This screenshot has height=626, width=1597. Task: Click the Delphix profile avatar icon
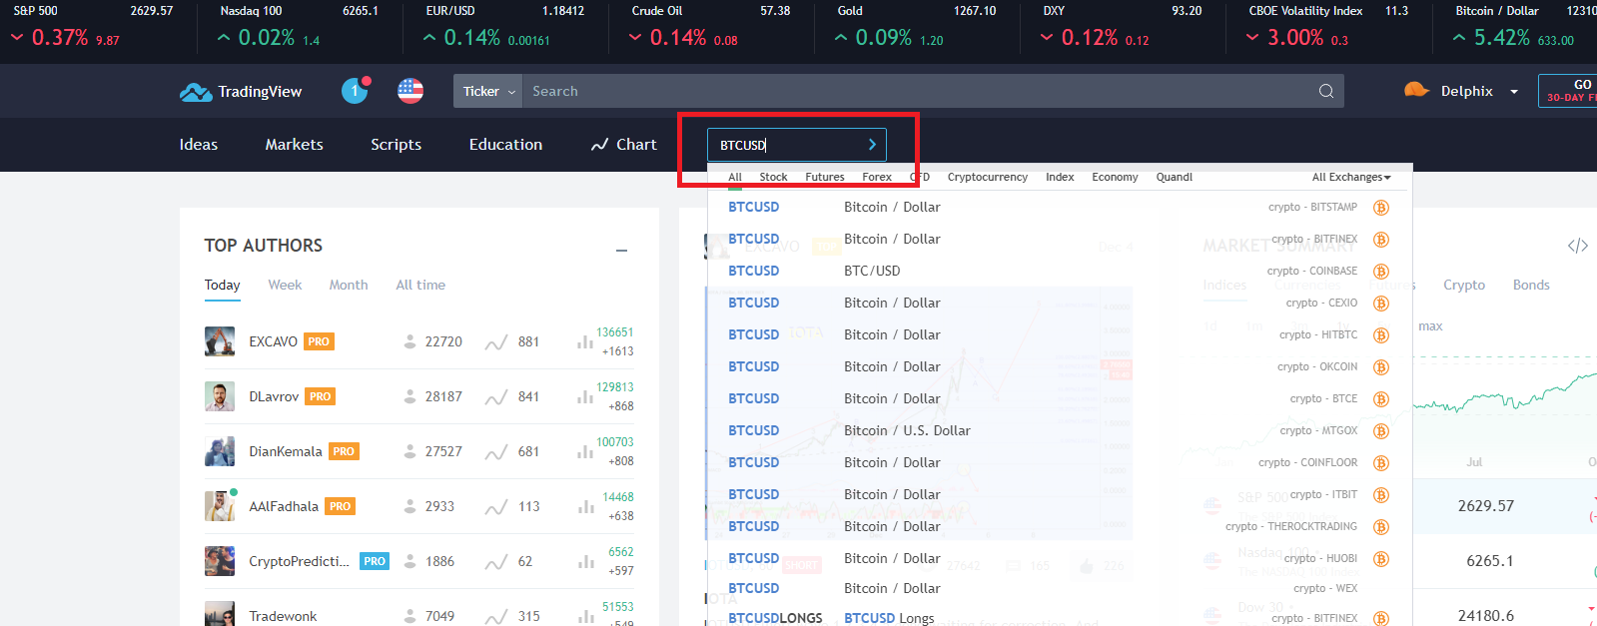click(1416, 90)
